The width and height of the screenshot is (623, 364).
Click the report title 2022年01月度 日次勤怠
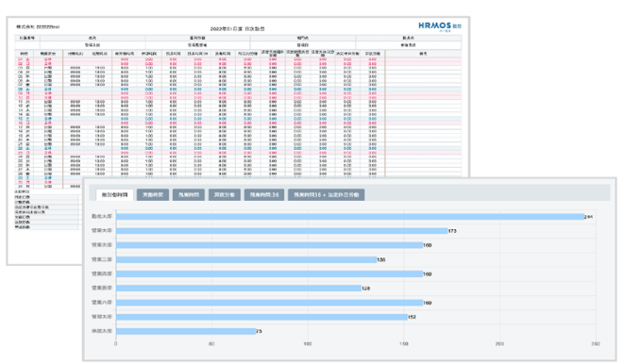click(238, 29)
